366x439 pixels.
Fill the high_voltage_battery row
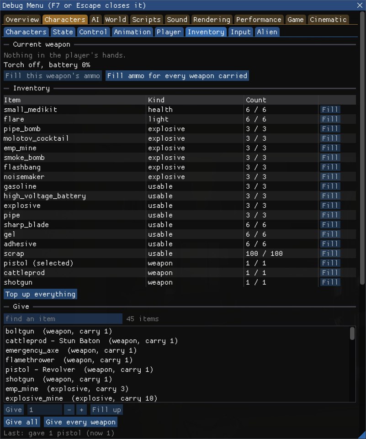330,196
